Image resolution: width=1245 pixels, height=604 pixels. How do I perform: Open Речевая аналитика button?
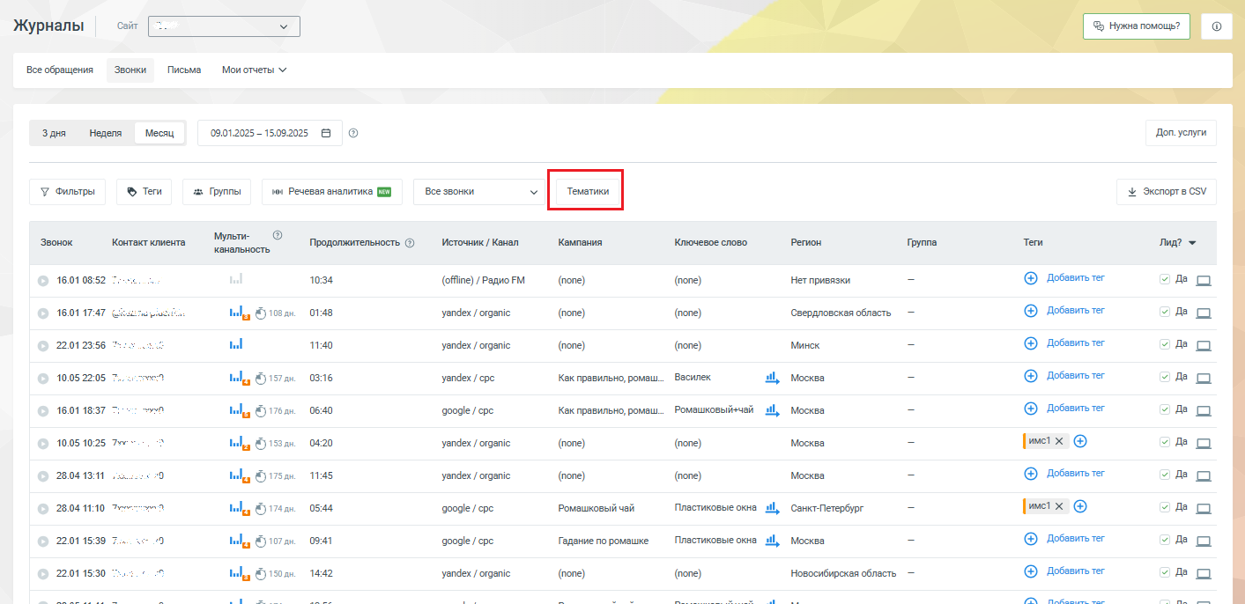pyautogui.click(x=332, y=191)
